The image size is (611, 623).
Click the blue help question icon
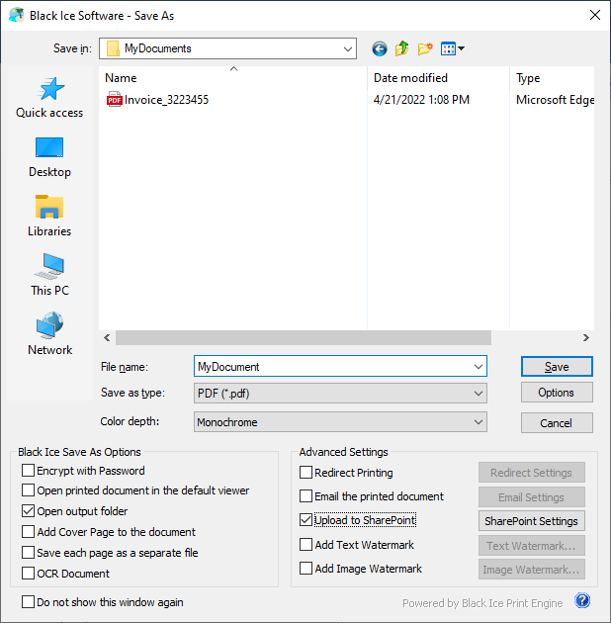point(582,601)
